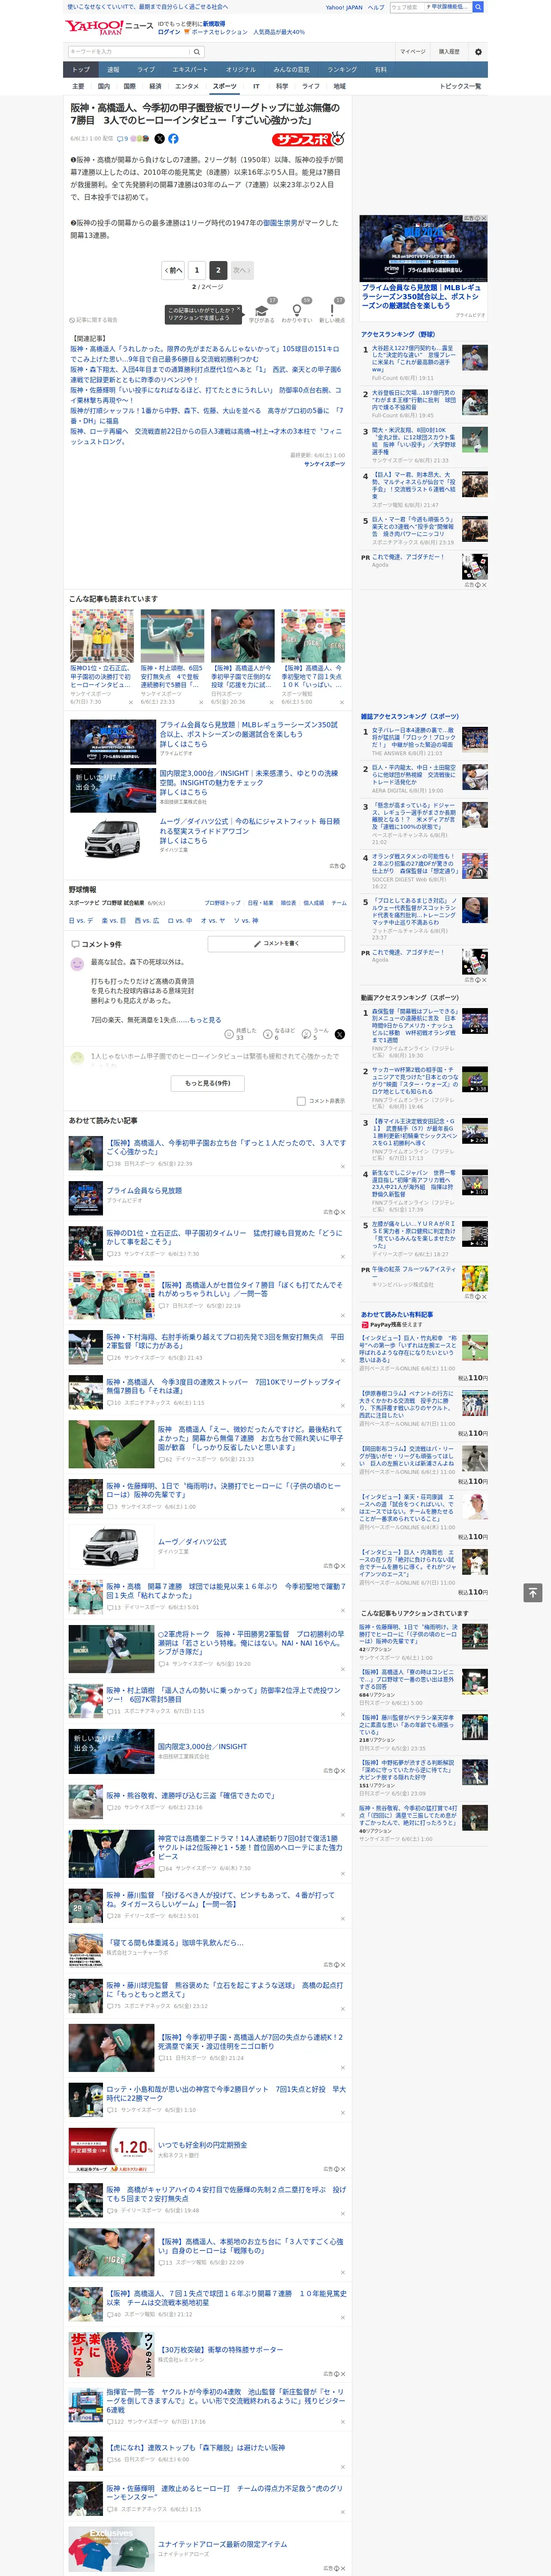
Task: Share the article on Facebook
Action: [173, 139]
